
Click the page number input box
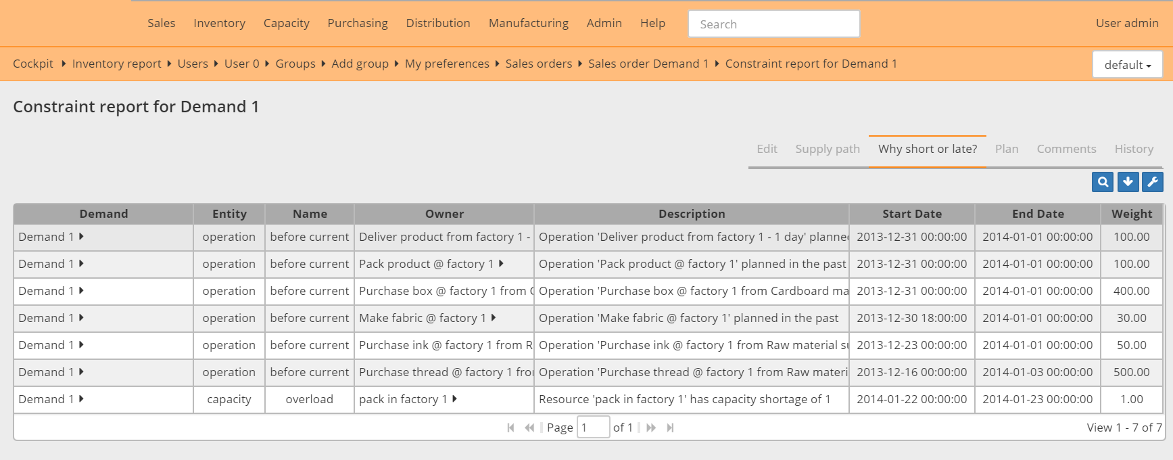(593, 428)
